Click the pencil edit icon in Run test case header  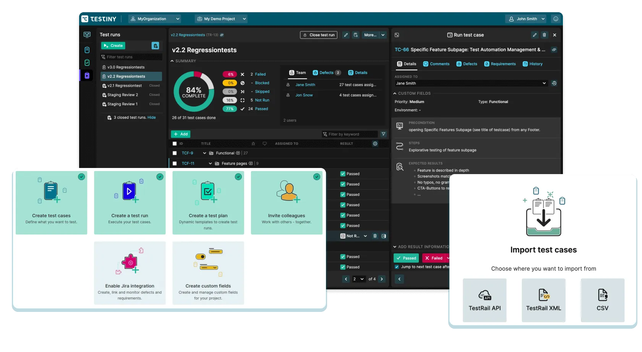(534, 35)
